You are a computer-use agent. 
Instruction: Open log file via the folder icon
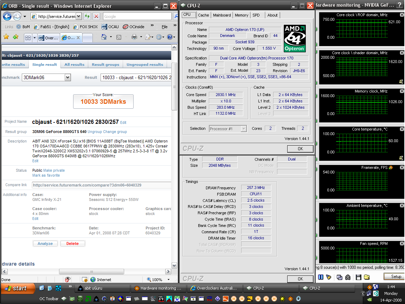(x=367, y=277)
